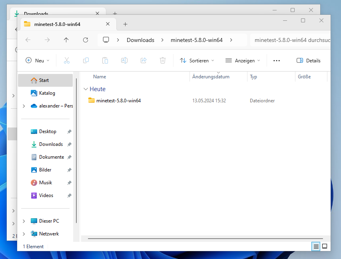Viewport: 341px width, 259px height.
Task: Click the sidebar vertical scrollbar
Action: point(76,151)
